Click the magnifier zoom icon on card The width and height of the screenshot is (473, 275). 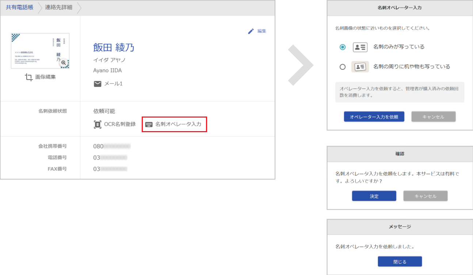pos(64,63)
